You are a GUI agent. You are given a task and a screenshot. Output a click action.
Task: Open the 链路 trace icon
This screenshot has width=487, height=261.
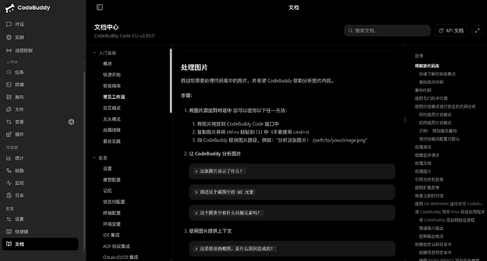pyautogui.click(x=8, y=171)
